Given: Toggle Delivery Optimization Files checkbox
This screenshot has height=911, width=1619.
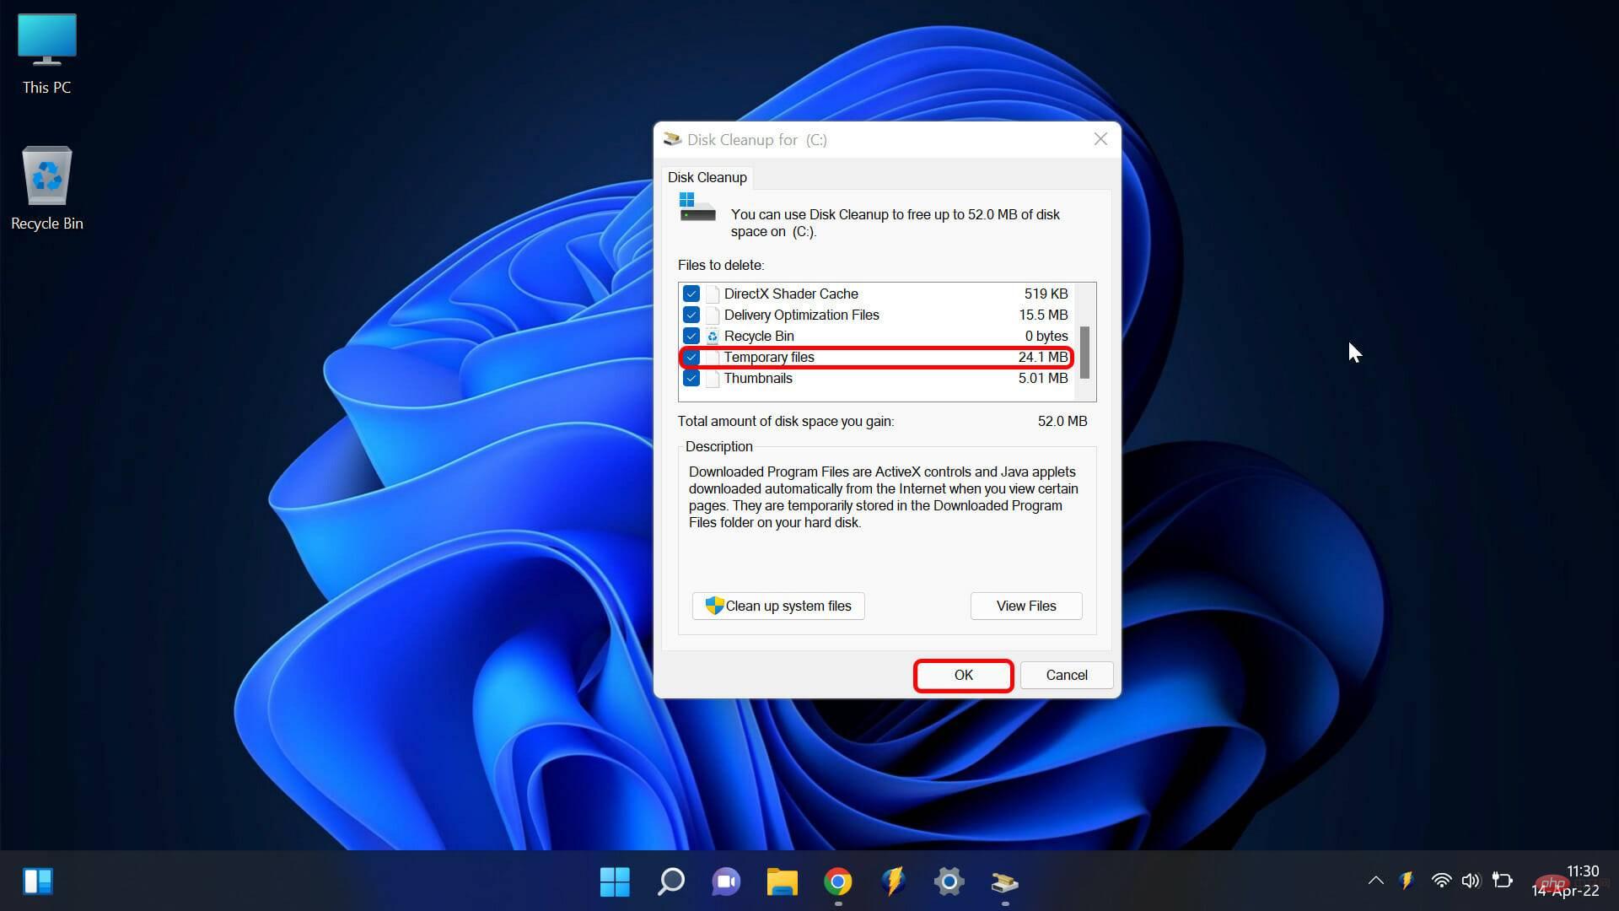Looking at the screenshot, I should (691, 315).
